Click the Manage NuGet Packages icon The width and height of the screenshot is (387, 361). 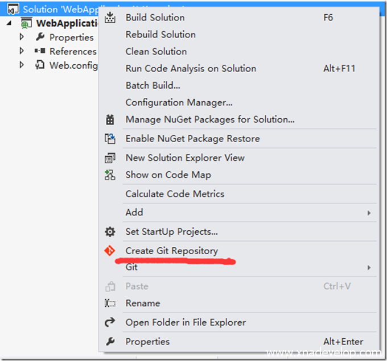click(x=110, y=120)
